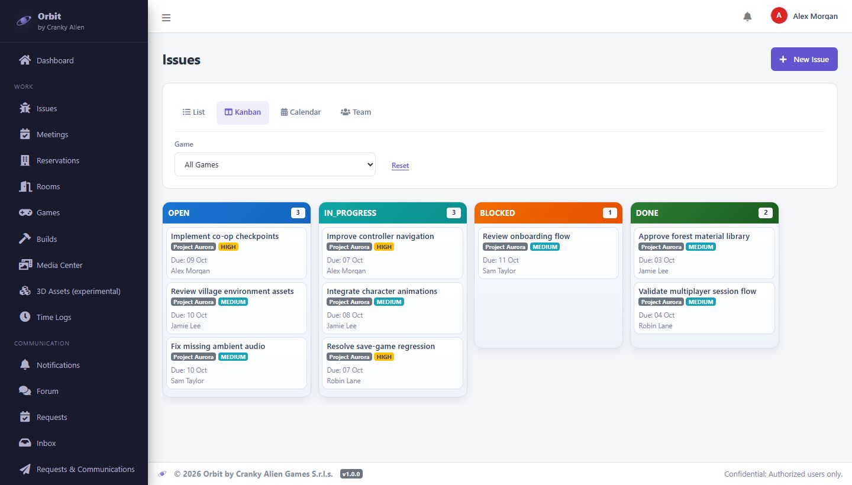Click the 'Fix missing ambient audio' title
The width and height of the screenshot is (852, 485).
218,347
